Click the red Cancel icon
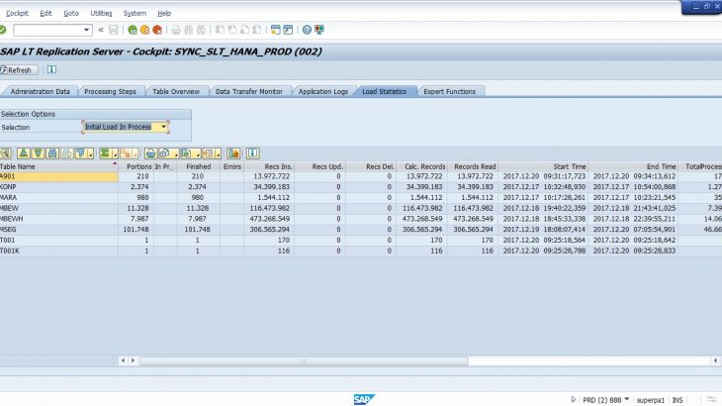The height and width of the screenshot is (406, 722). tap(157, 30)
